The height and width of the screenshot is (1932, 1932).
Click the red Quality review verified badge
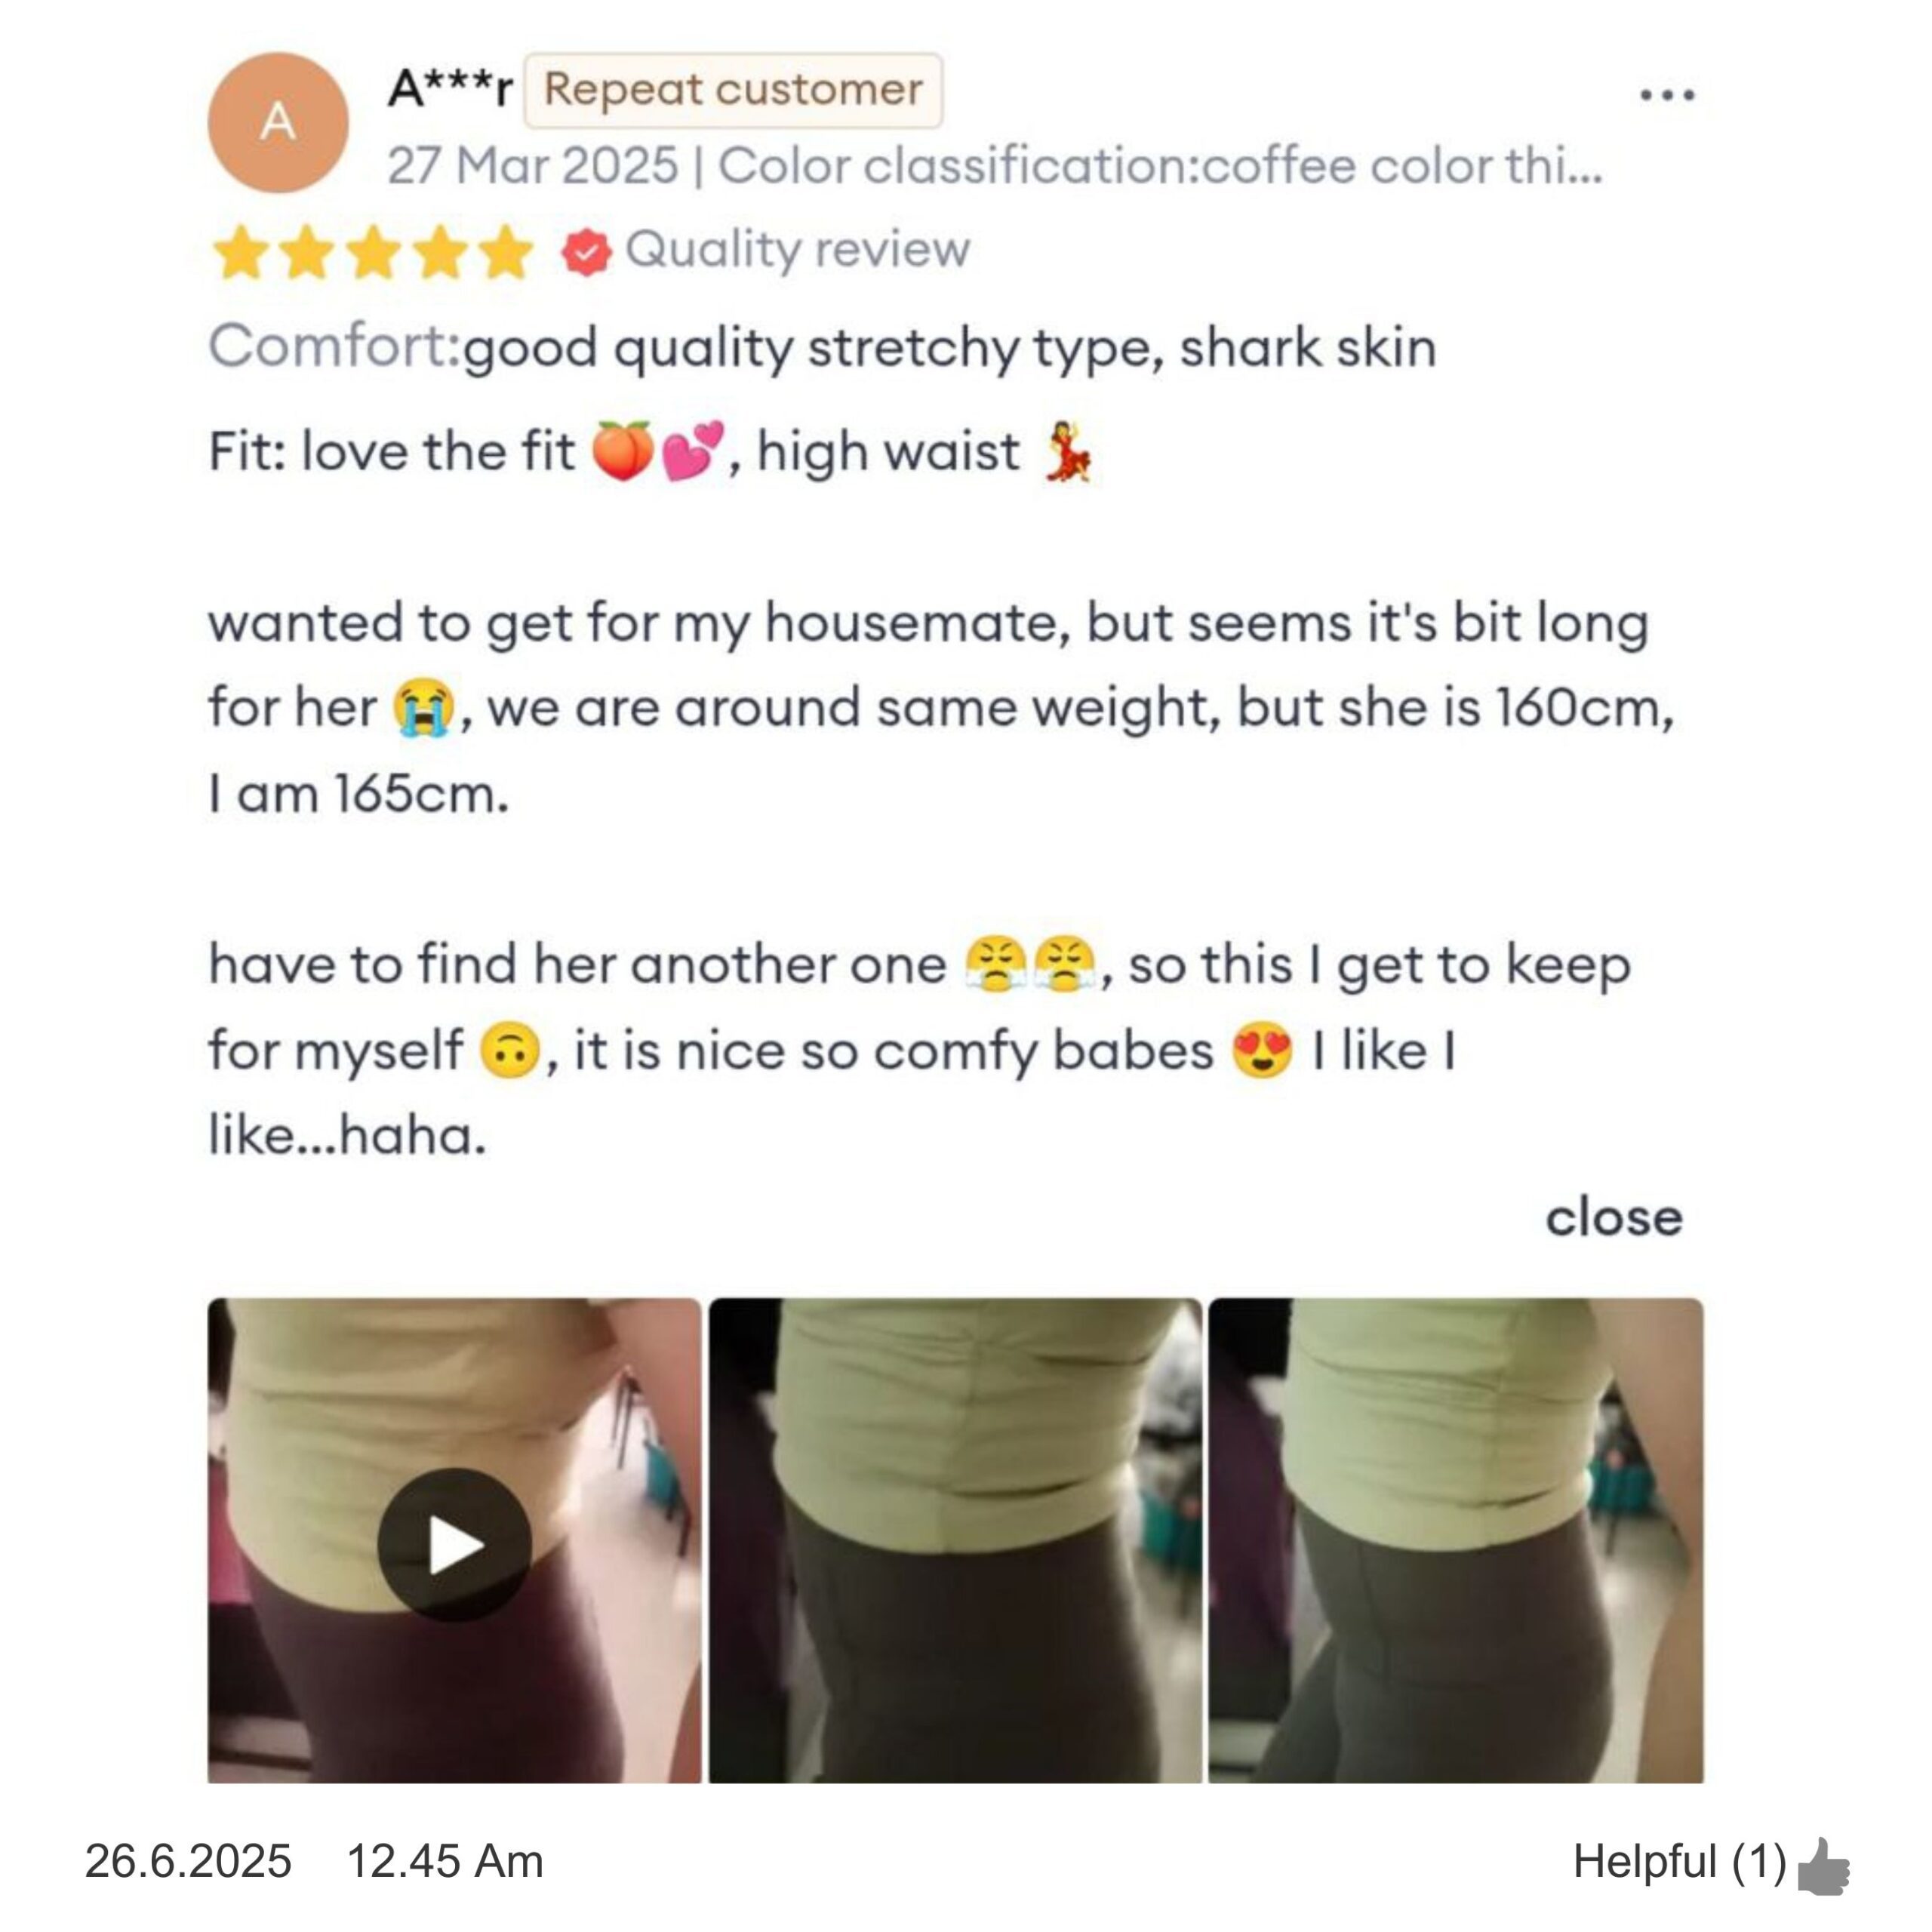coord(586,251)
